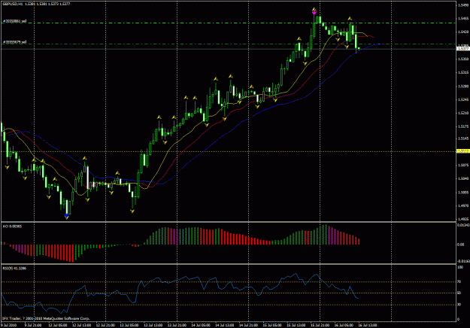This screenshot has height=328, width=470.
Task: Select the lower sell order label near 1.5385
Action: 15,42
